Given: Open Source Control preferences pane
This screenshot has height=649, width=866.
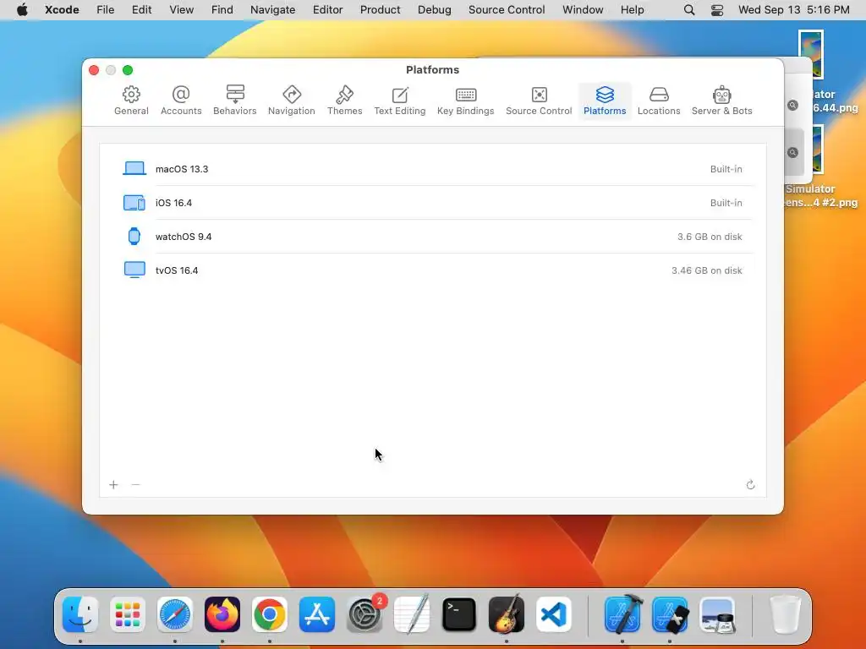Looking at the screenshot, I should click(x=539, y=101).
